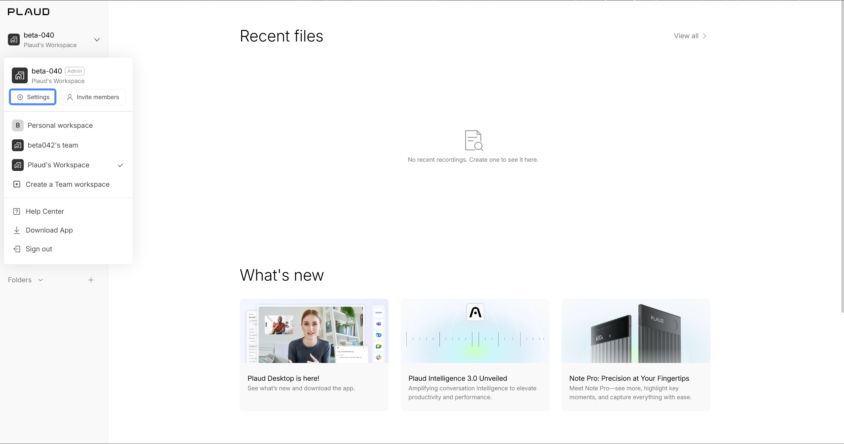The height and width of the screenshot is (444, 844).
Task: Click the B avatar of Personal workspace
Action: click(x=18, y=125)
